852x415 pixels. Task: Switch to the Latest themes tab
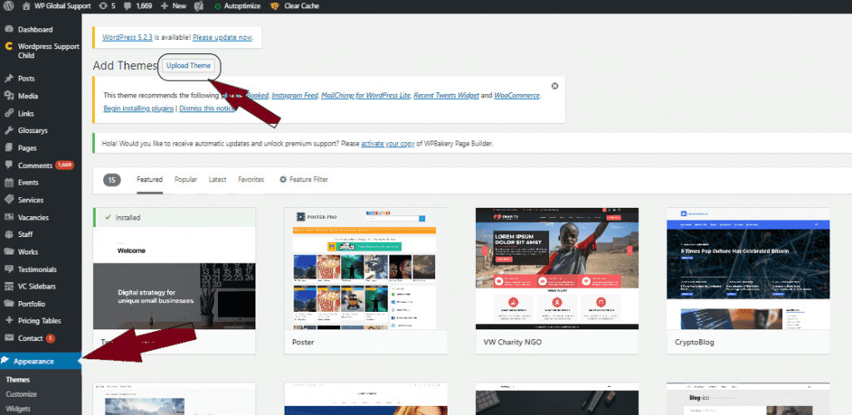tap(217, 180)
